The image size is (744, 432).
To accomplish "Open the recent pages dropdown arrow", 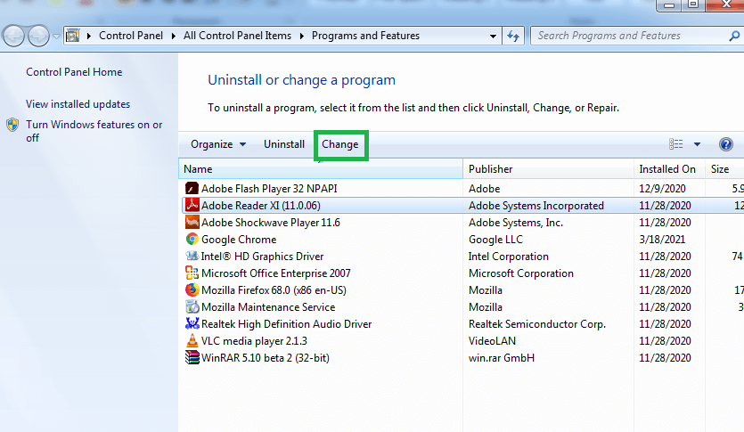I will 56,36.
